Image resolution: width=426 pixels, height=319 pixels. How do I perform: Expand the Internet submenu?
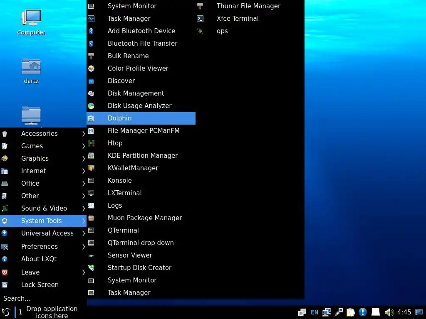pos(43,171)
